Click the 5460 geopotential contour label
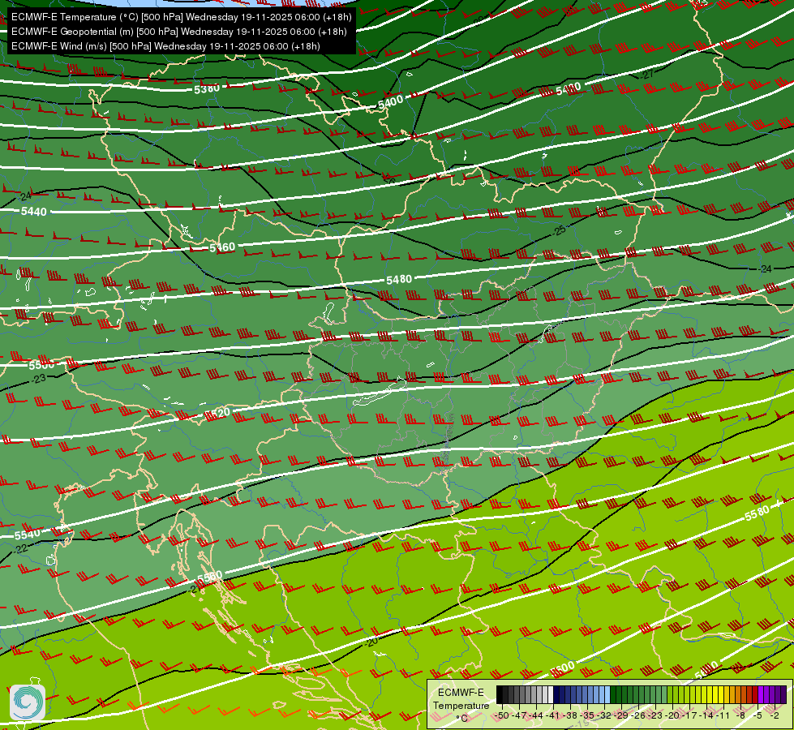The height and width of the screenshot is (730, 794). coord(222,247)
